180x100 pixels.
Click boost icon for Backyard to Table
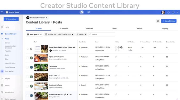[x=116, y=85]
